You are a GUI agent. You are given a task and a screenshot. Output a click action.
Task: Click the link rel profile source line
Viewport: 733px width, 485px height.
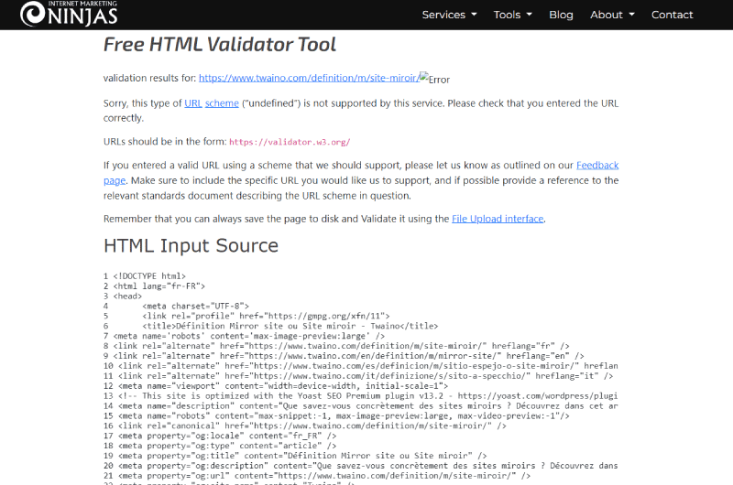coord(246,316)
